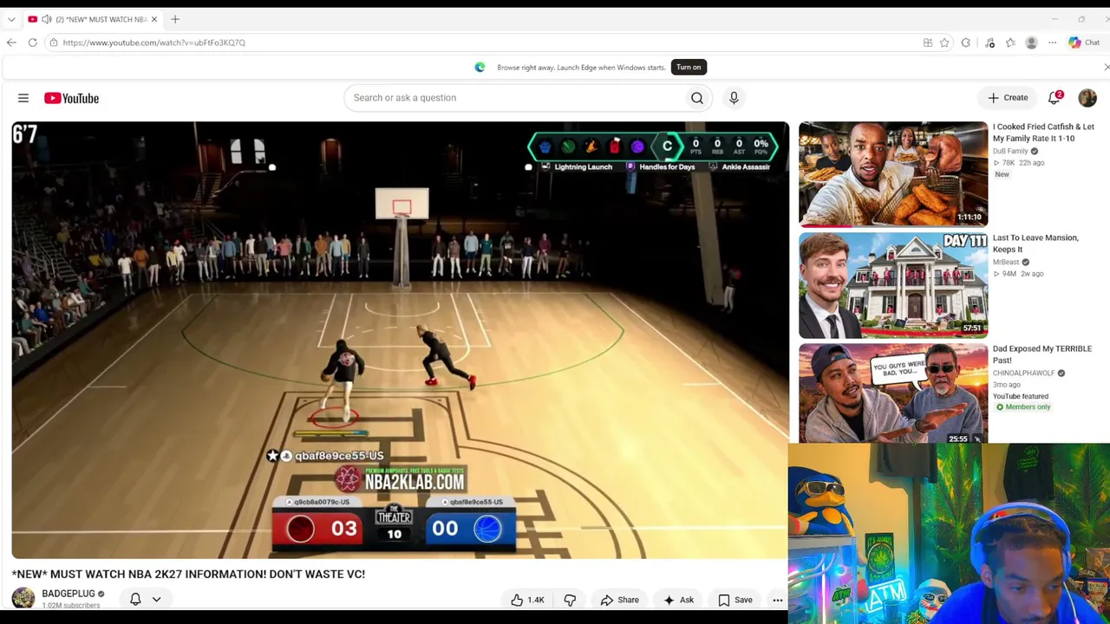Open the Dad Exposed video thumbnail
Viewport: 1110px width, 624px height.
893,394
